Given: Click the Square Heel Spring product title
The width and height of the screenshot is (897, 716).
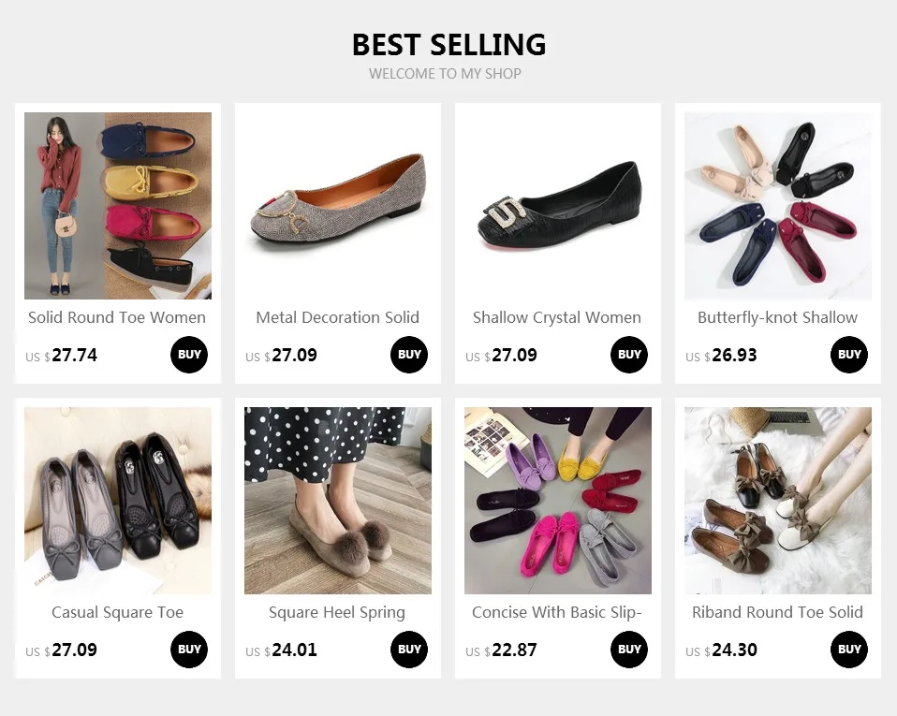Looking at the screenshot, I should point(337,612).
